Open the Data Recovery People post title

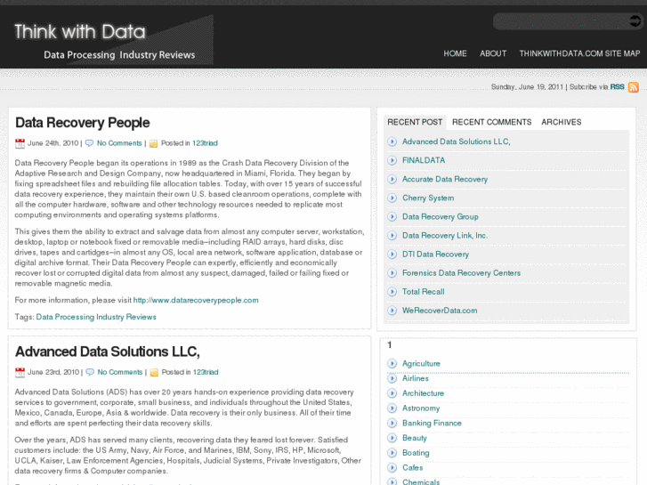click(83, 123)
